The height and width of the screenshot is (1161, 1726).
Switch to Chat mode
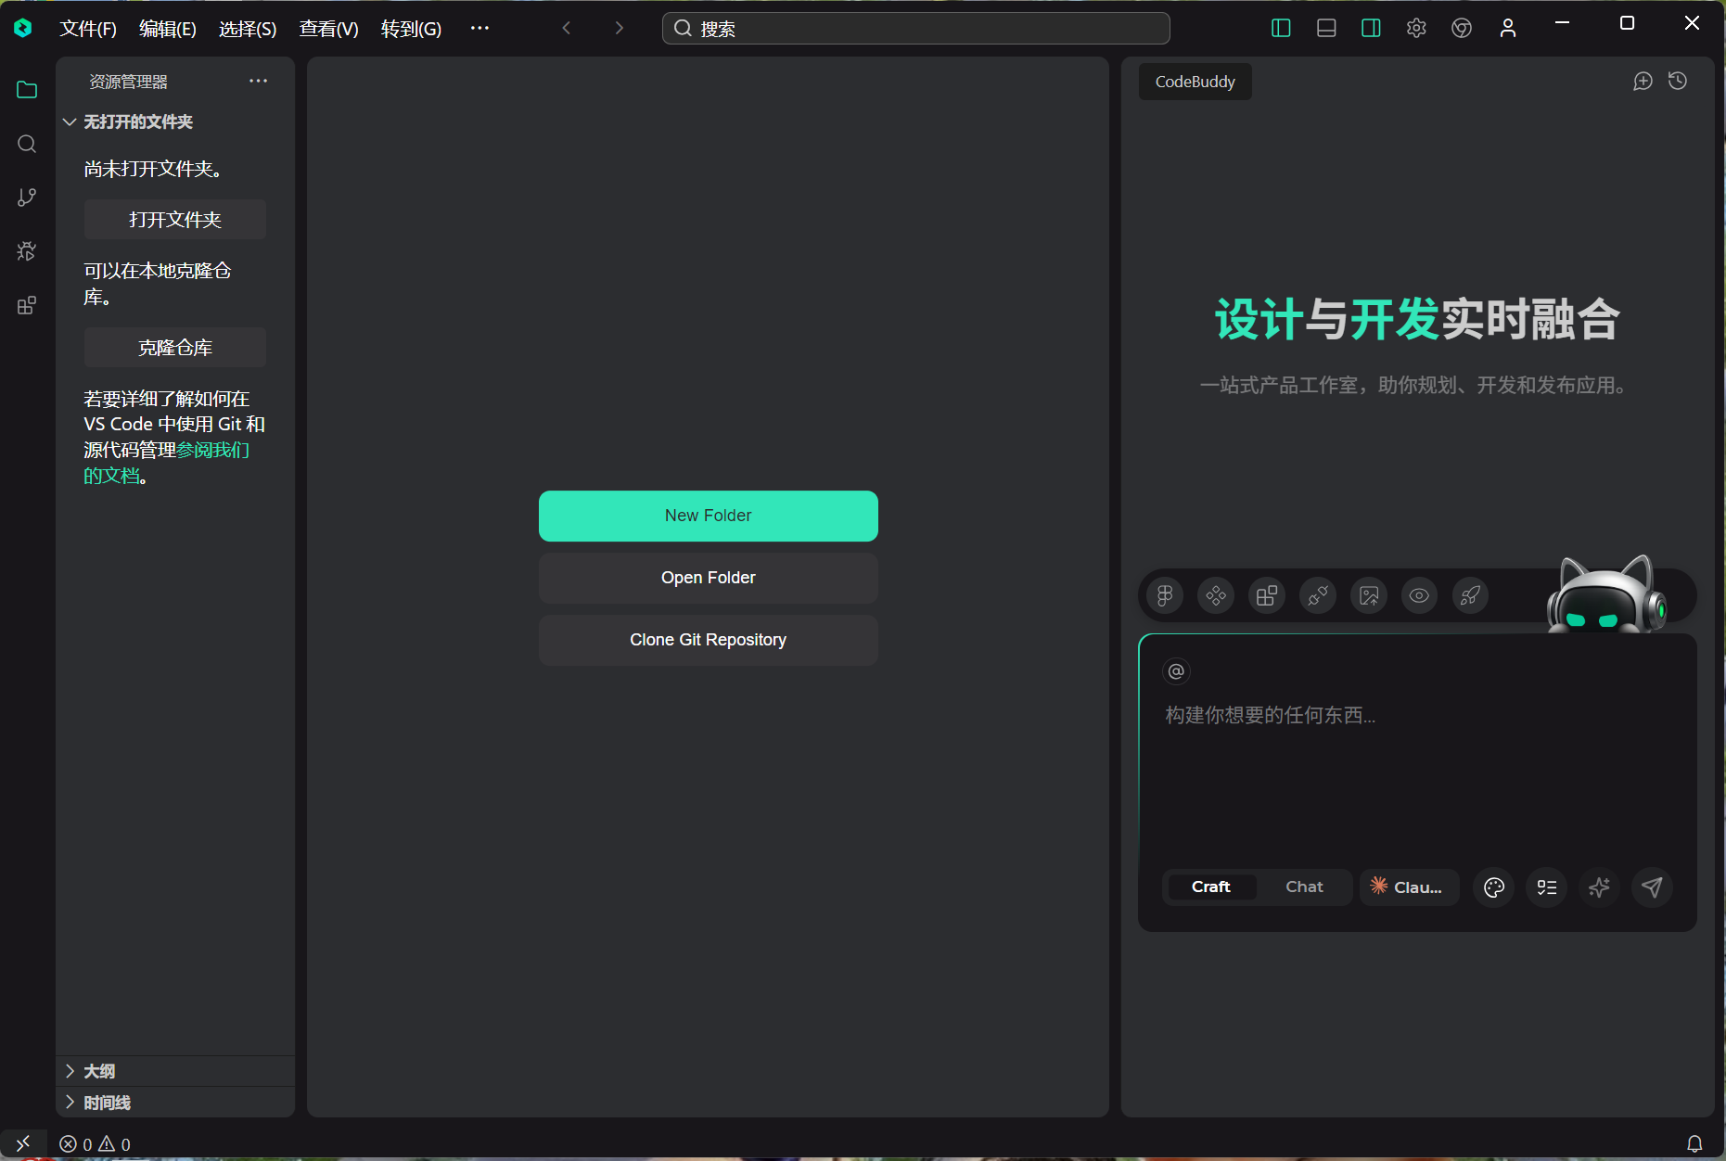(1304, 887)
